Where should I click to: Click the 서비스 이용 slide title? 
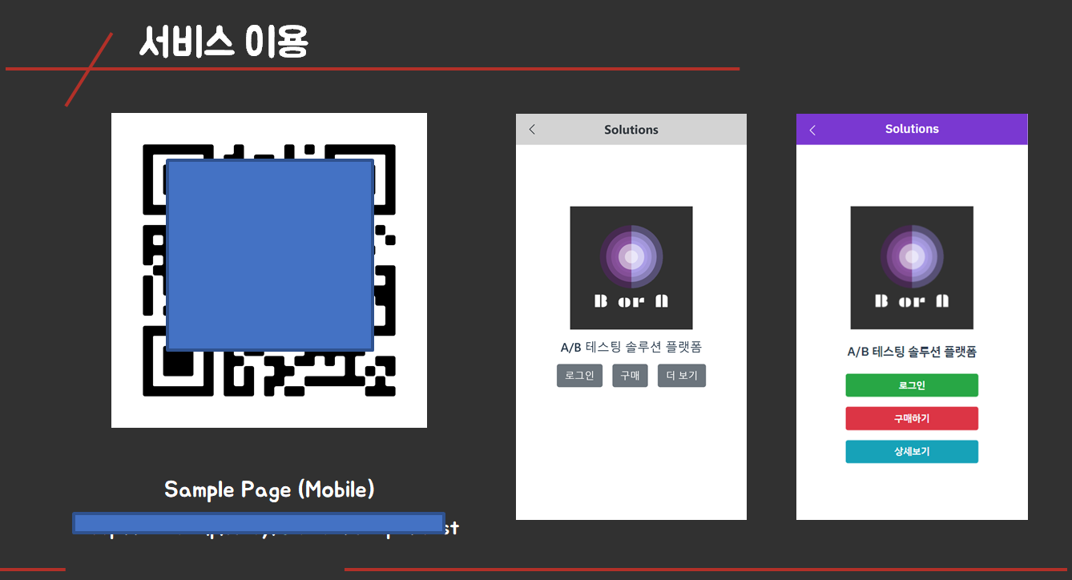[224, 42]
